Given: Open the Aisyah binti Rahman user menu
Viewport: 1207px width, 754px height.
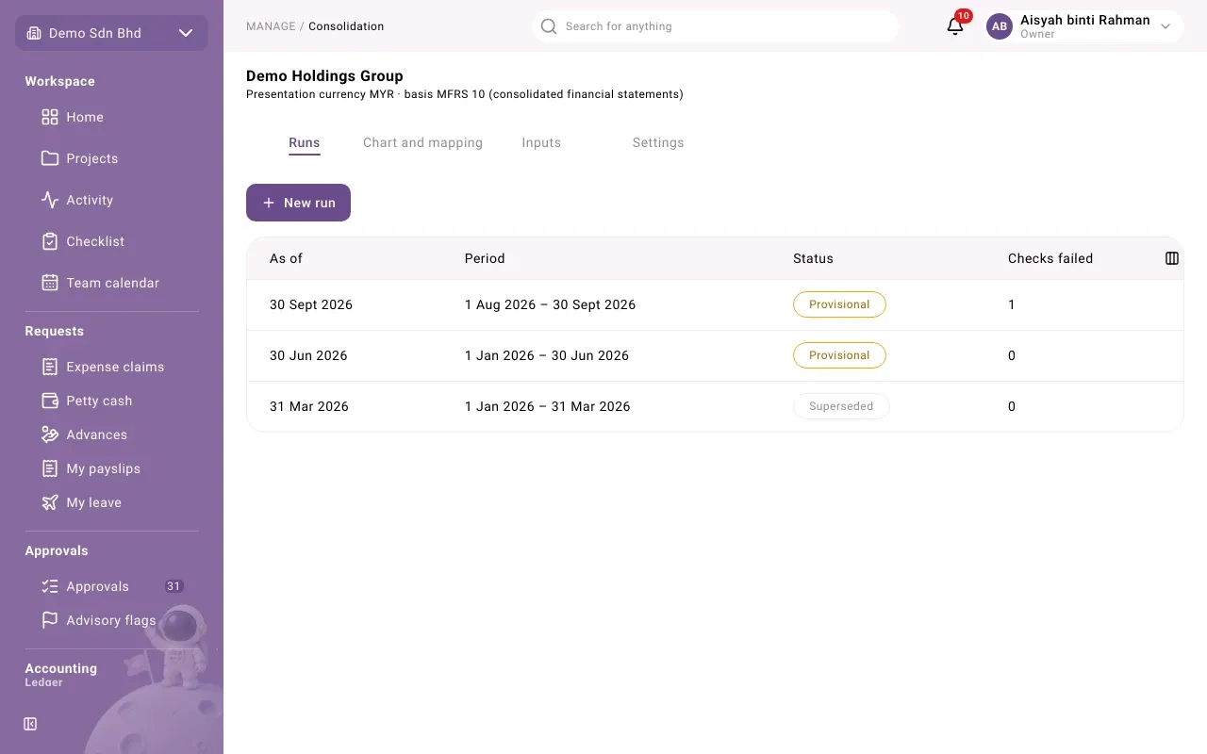Looking at the screenshot, I should pyautogui.click(x=1084, y=26).
